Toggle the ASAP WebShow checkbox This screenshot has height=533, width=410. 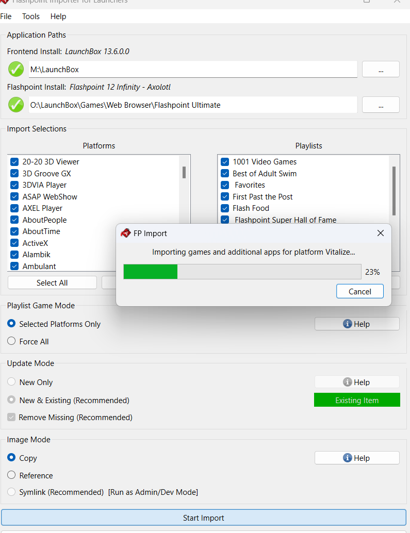(x=14, y=196)
